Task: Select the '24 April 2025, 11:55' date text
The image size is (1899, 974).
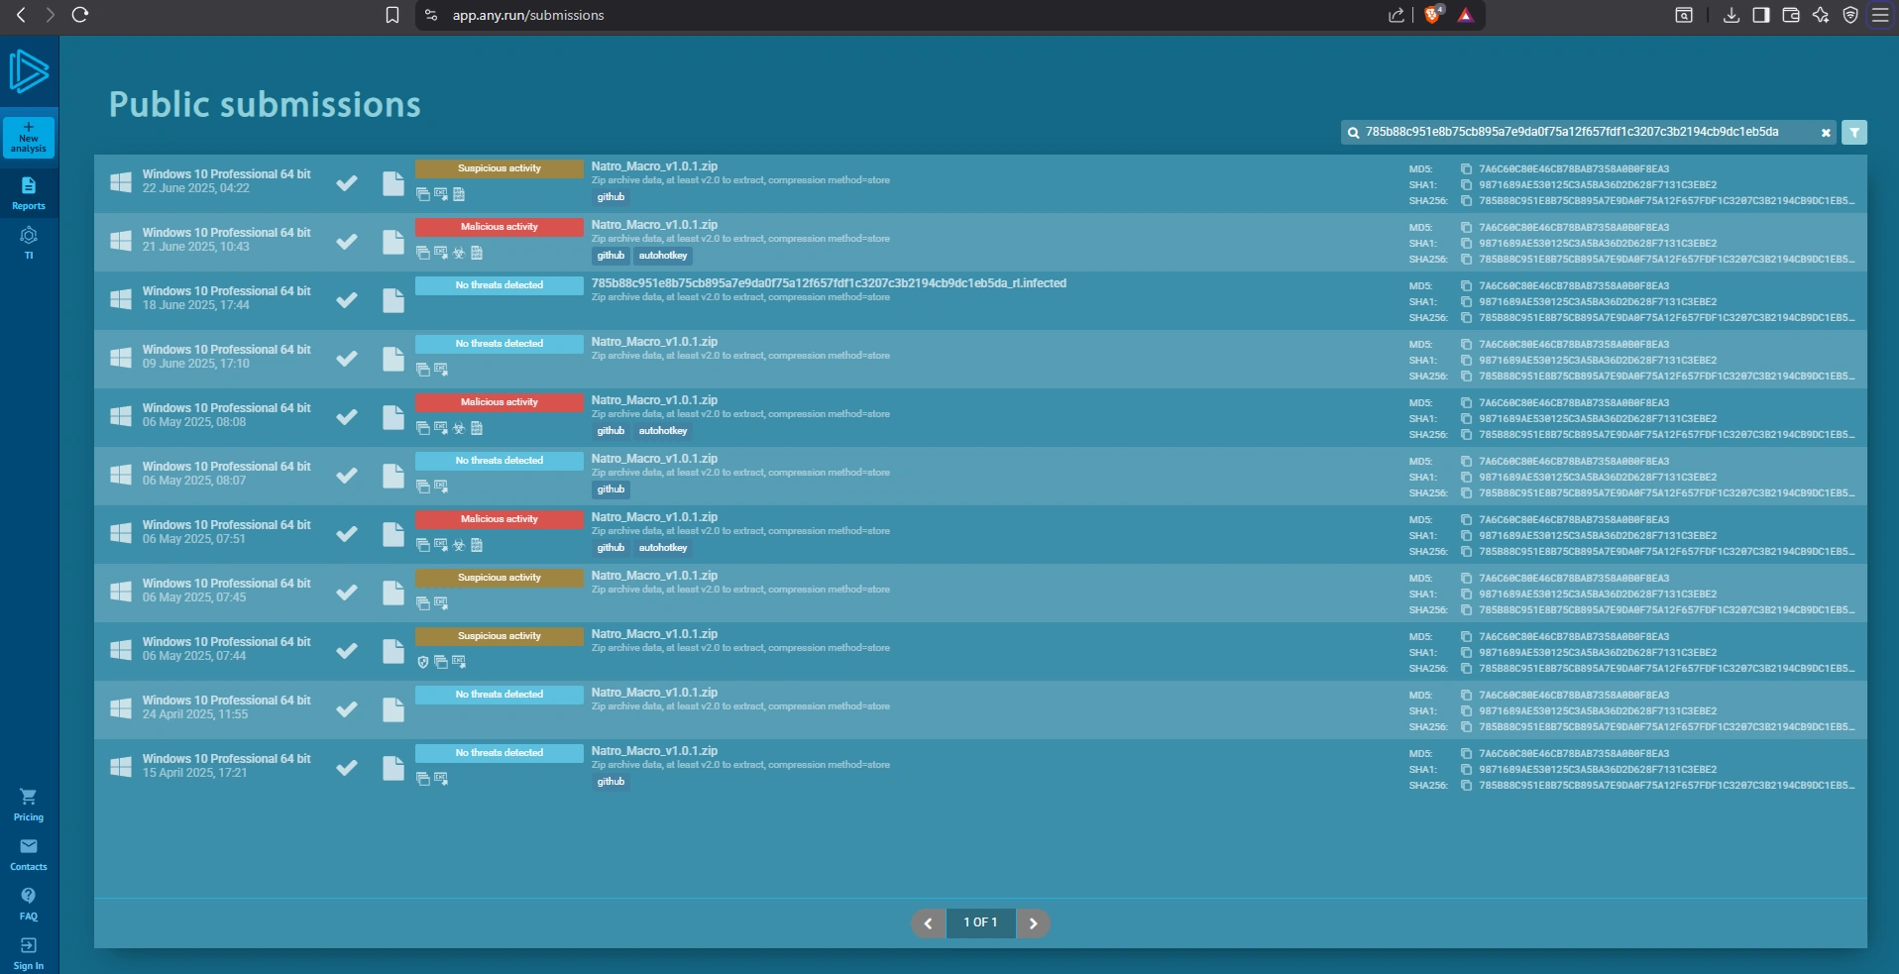Action: point(195,714)
